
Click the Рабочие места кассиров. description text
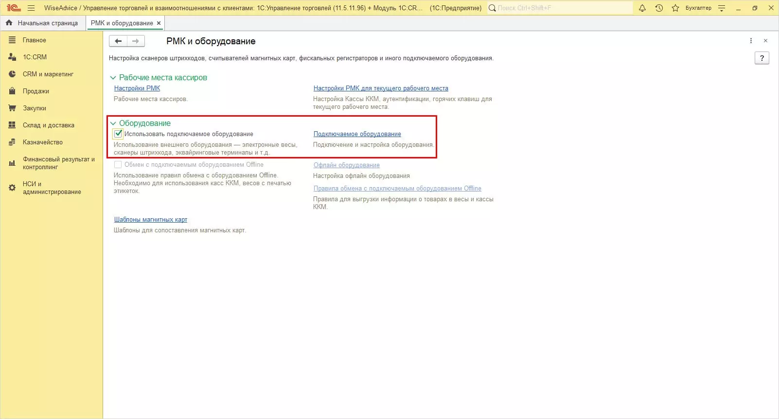pos(151,99)
